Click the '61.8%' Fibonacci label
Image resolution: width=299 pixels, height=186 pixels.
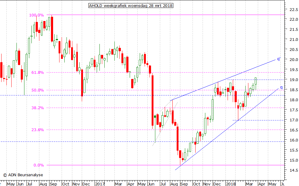click(38, 73)
